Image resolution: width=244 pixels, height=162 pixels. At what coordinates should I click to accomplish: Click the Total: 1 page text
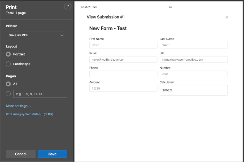point(16,13)
